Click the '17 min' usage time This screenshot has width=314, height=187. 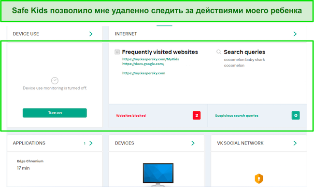23,168
